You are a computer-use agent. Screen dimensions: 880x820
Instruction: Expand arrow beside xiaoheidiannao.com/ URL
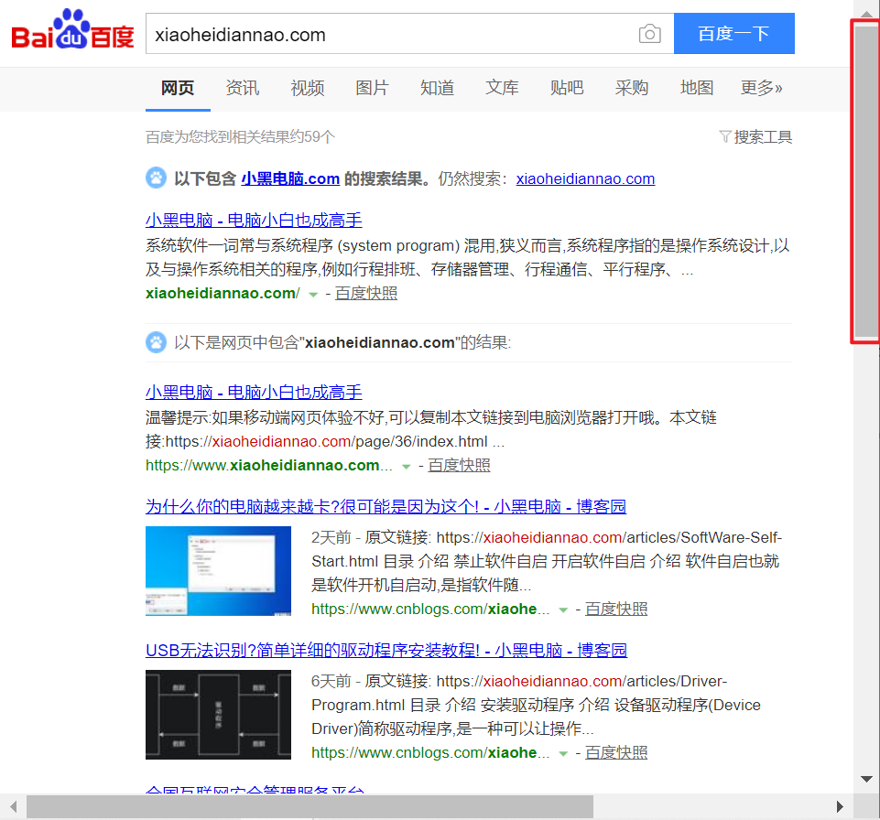click(313, 295)
